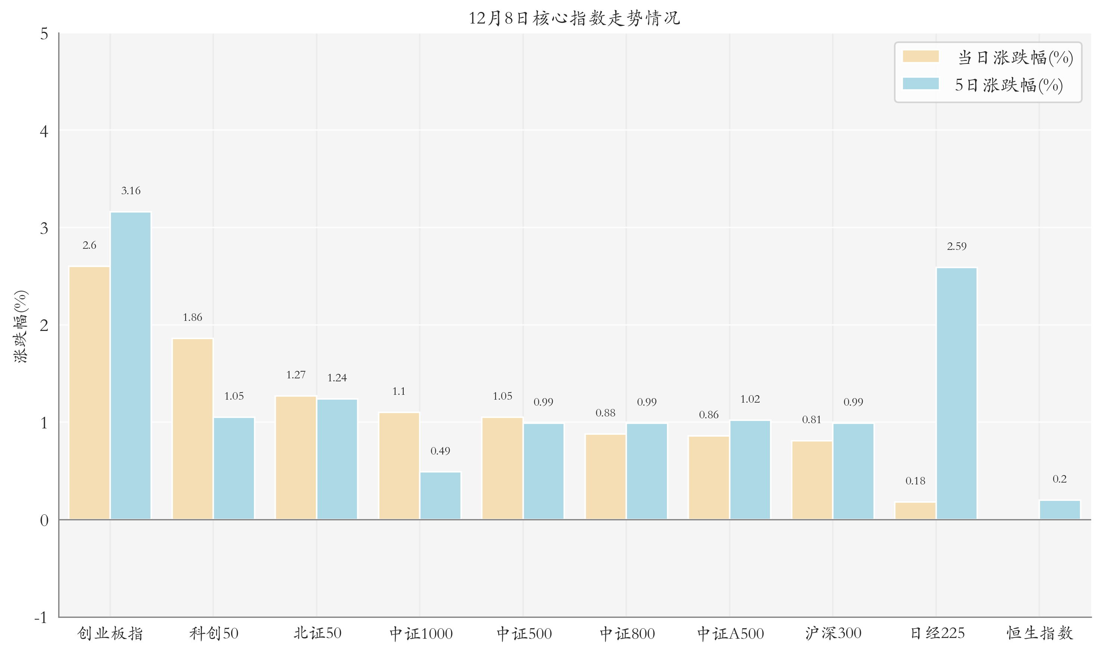The height and width of the screenshot is (654, 1102).
Task: Click the blue 中证A500 bar labeled 1.02
Action: [750, 470]
